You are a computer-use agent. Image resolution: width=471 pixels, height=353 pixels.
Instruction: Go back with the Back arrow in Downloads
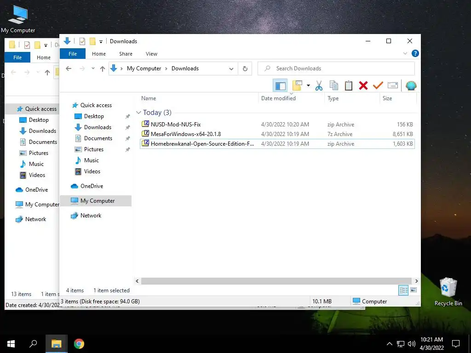[69, 68]
